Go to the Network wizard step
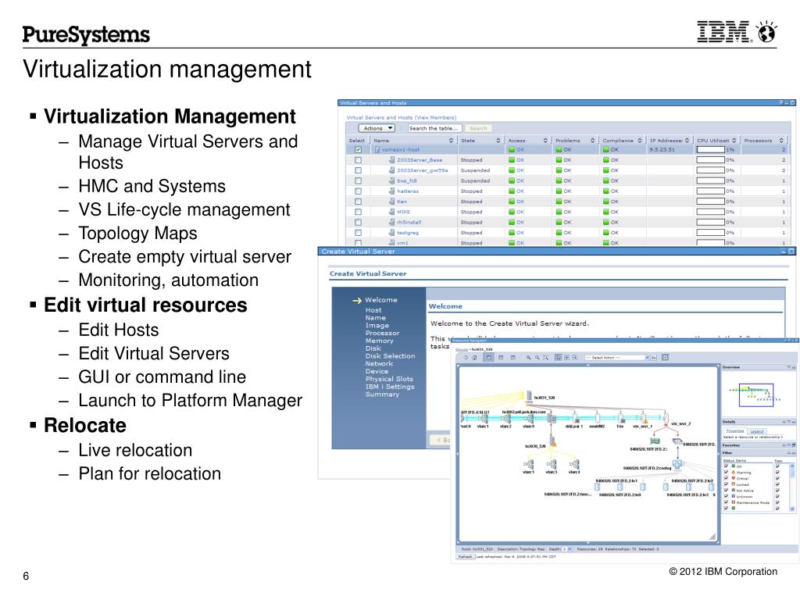 [379, 364]
